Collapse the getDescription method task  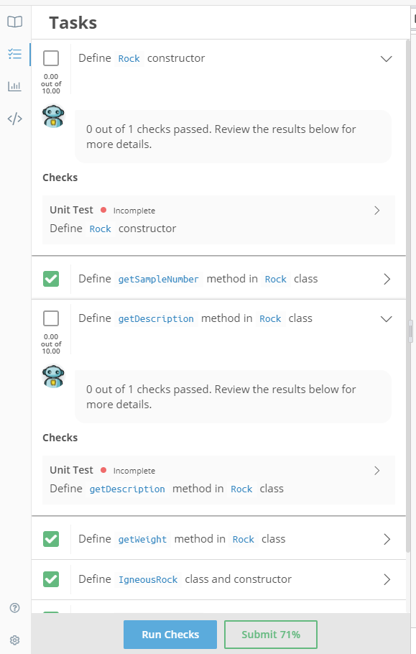point(387,319)
